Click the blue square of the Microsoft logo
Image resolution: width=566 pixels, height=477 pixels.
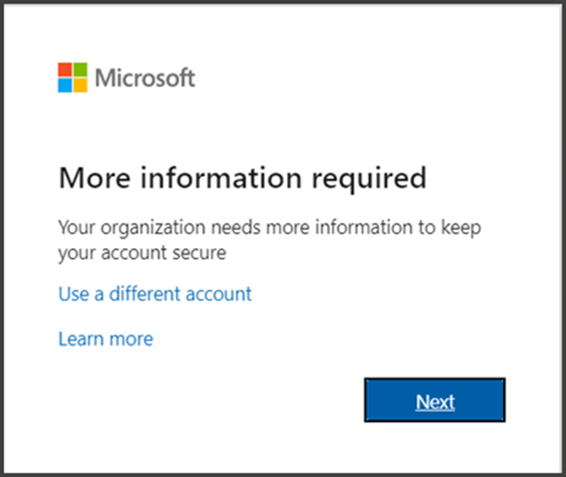(x=66, y=85)
